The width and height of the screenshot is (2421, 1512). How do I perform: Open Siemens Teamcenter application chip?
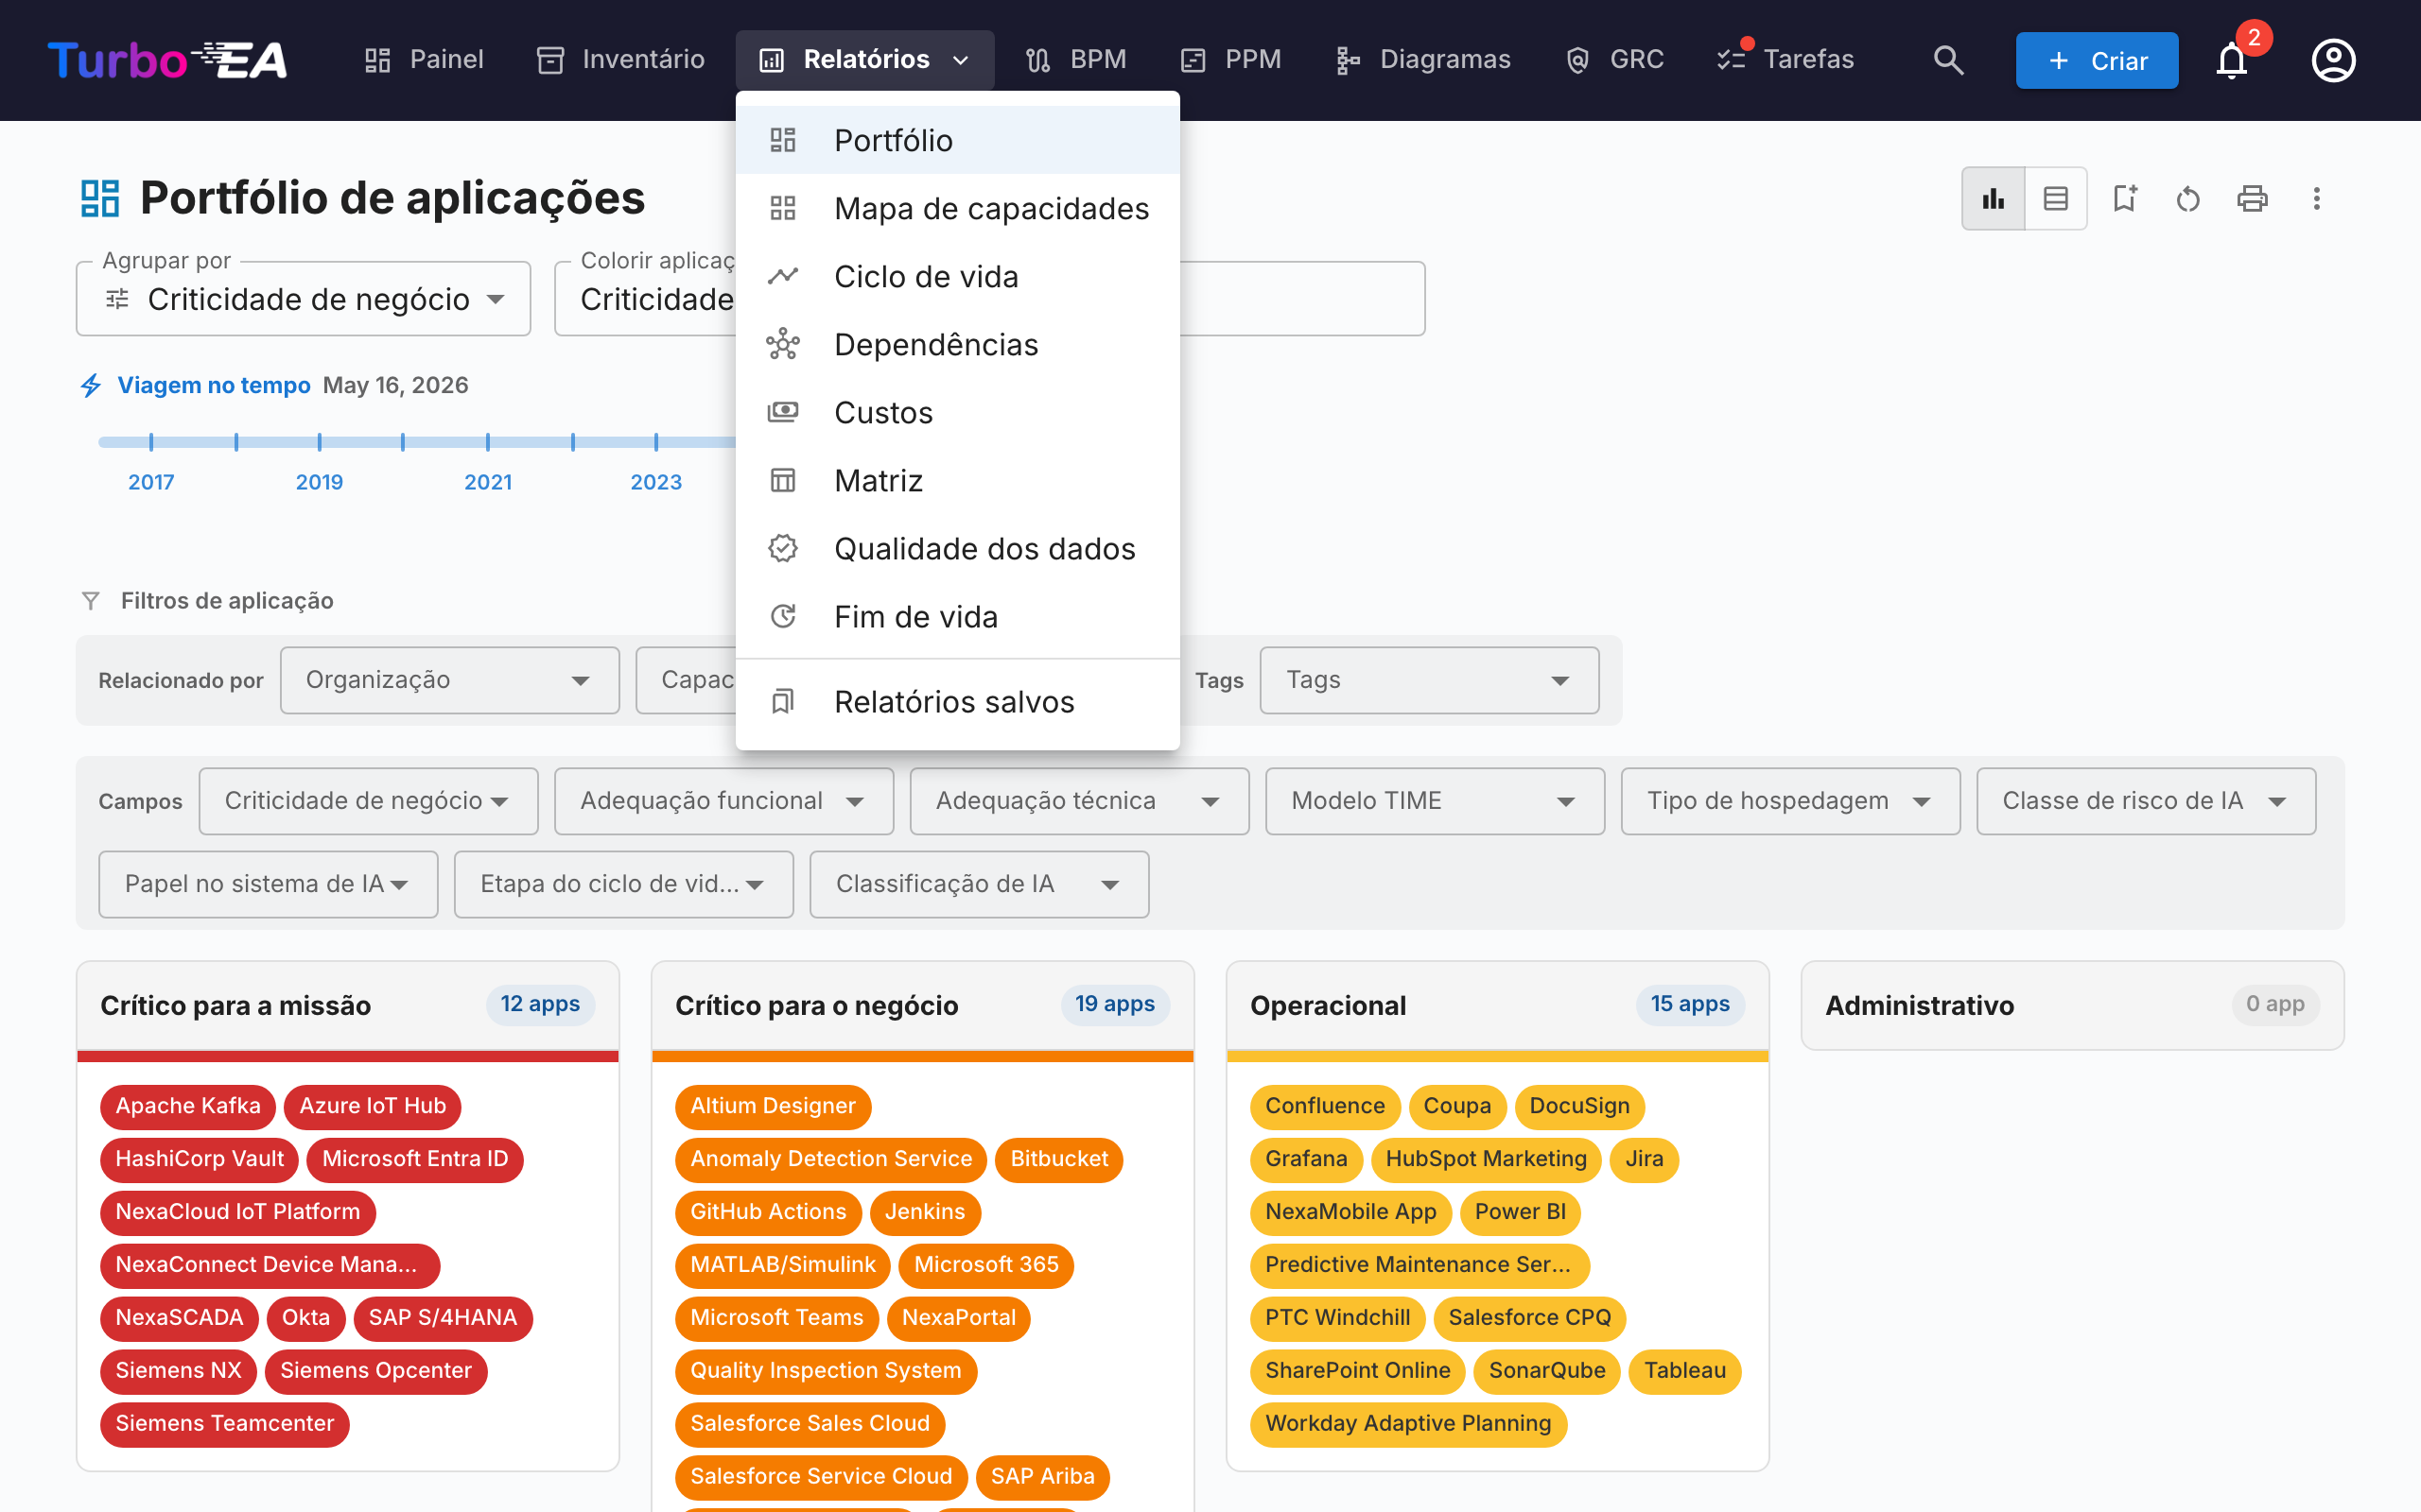click(225, 1424)
